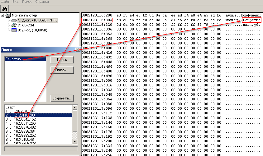
Task: Click hex offset 0002123117:240
Action: 97,150
